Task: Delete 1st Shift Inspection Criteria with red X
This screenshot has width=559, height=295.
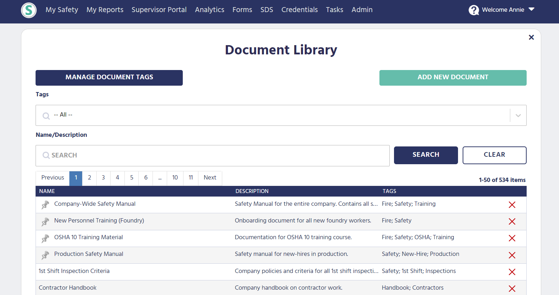Action: [512, 272]
